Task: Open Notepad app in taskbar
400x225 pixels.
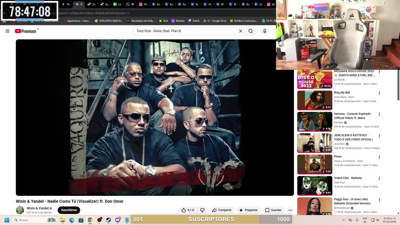Action: (127, 220)
